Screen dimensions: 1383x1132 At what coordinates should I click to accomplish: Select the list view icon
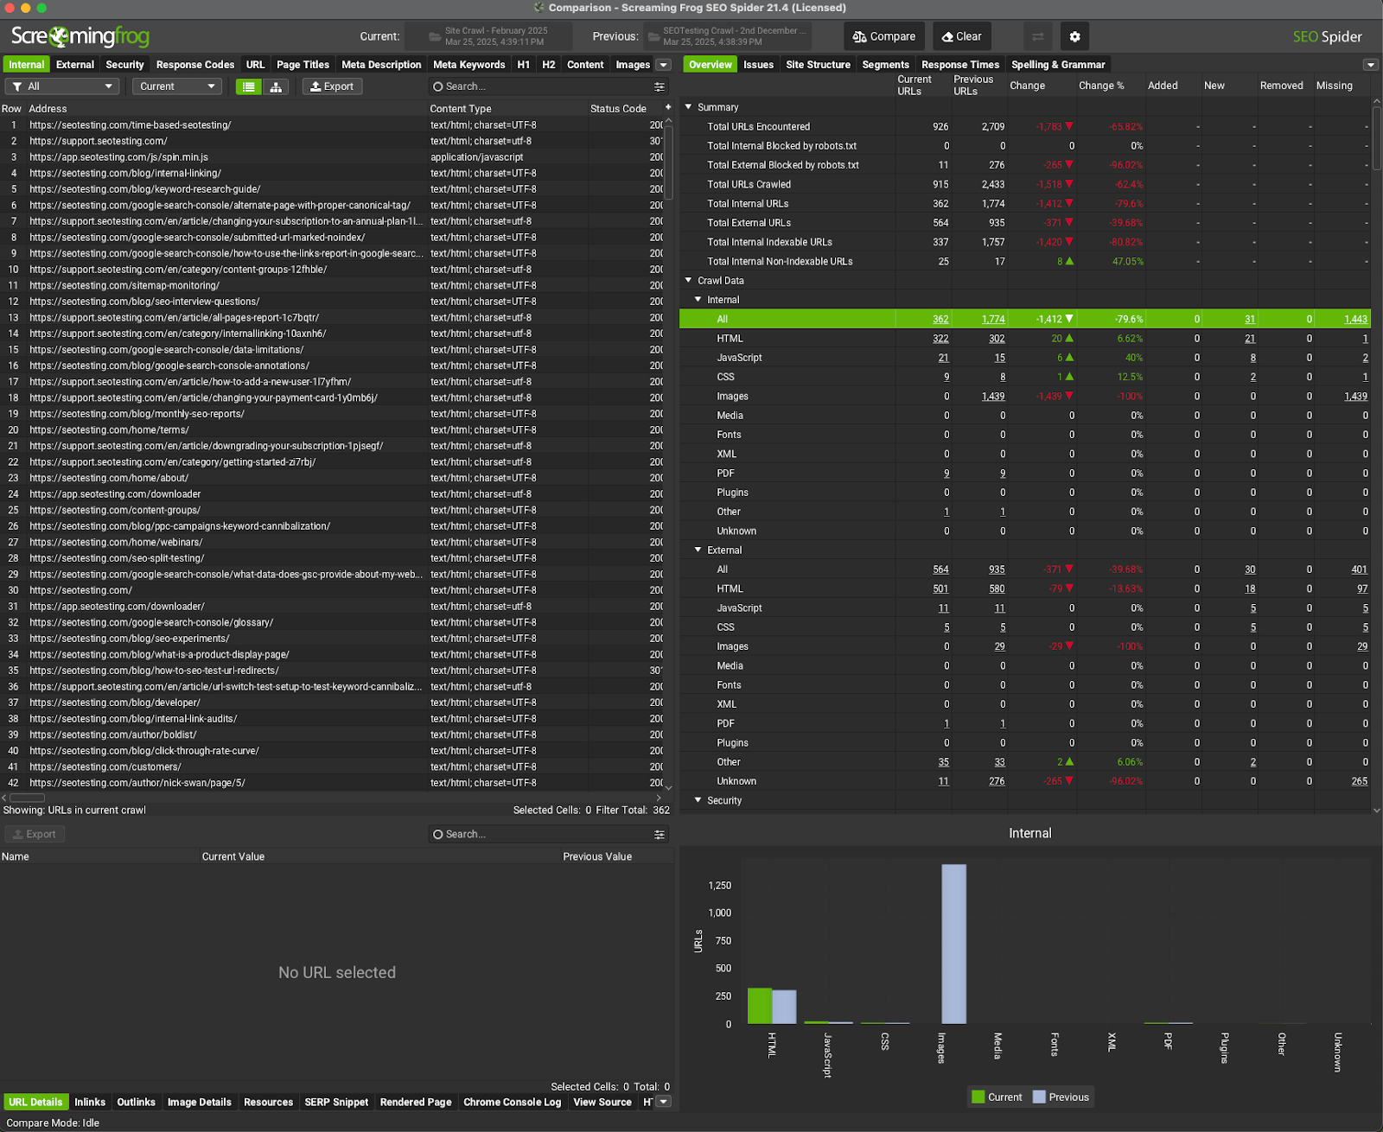click(x=249, y=86)
